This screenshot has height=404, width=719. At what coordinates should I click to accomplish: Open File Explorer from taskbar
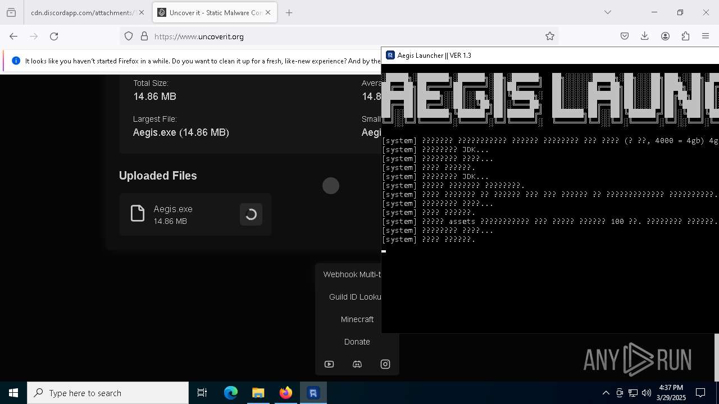tap(258, 393)
